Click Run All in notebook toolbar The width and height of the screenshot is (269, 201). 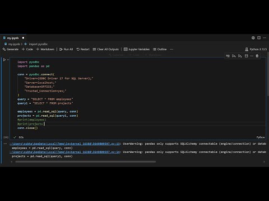pos(66,49)
